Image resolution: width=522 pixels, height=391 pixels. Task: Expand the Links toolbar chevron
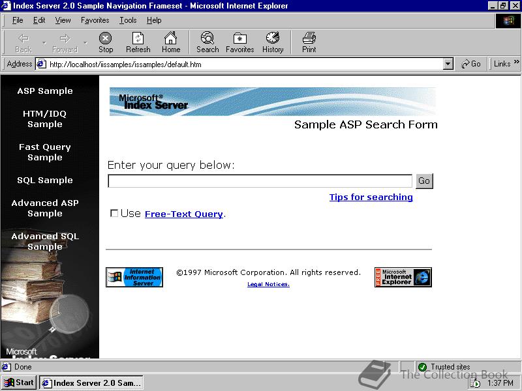point(516,62)
